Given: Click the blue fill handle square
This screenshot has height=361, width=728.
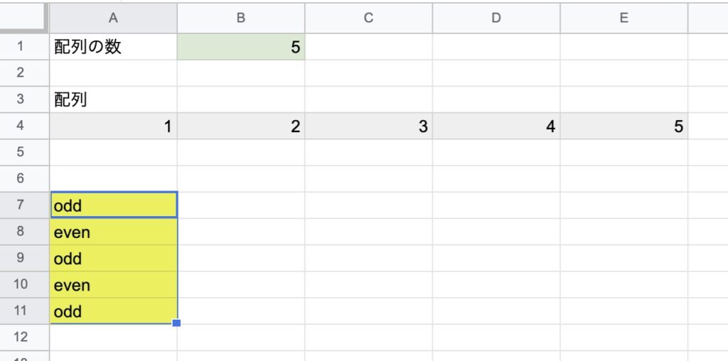Looking at the screenshot, I should [x=176, y=323].
